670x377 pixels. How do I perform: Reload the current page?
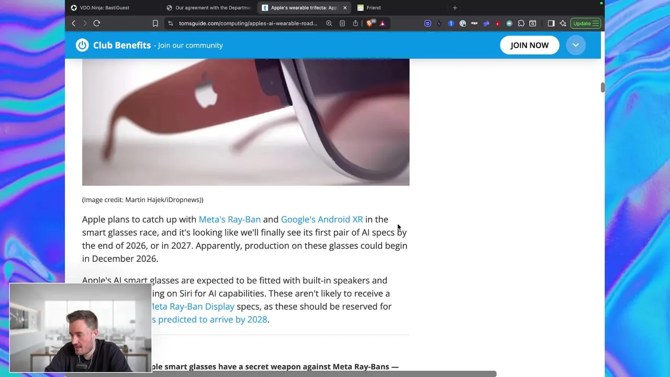(x=97, y=23)
